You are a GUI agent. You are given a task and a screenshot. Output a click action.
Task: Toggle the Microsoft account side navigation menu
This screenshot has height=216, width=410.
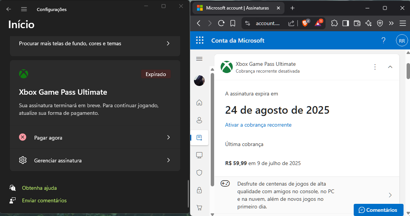199,59
